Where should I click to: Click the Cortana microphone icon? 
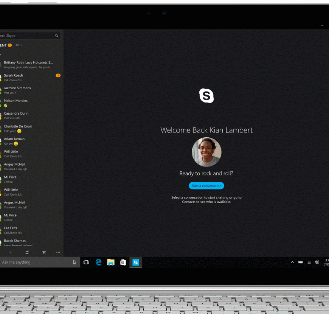[x=74, y=262]
